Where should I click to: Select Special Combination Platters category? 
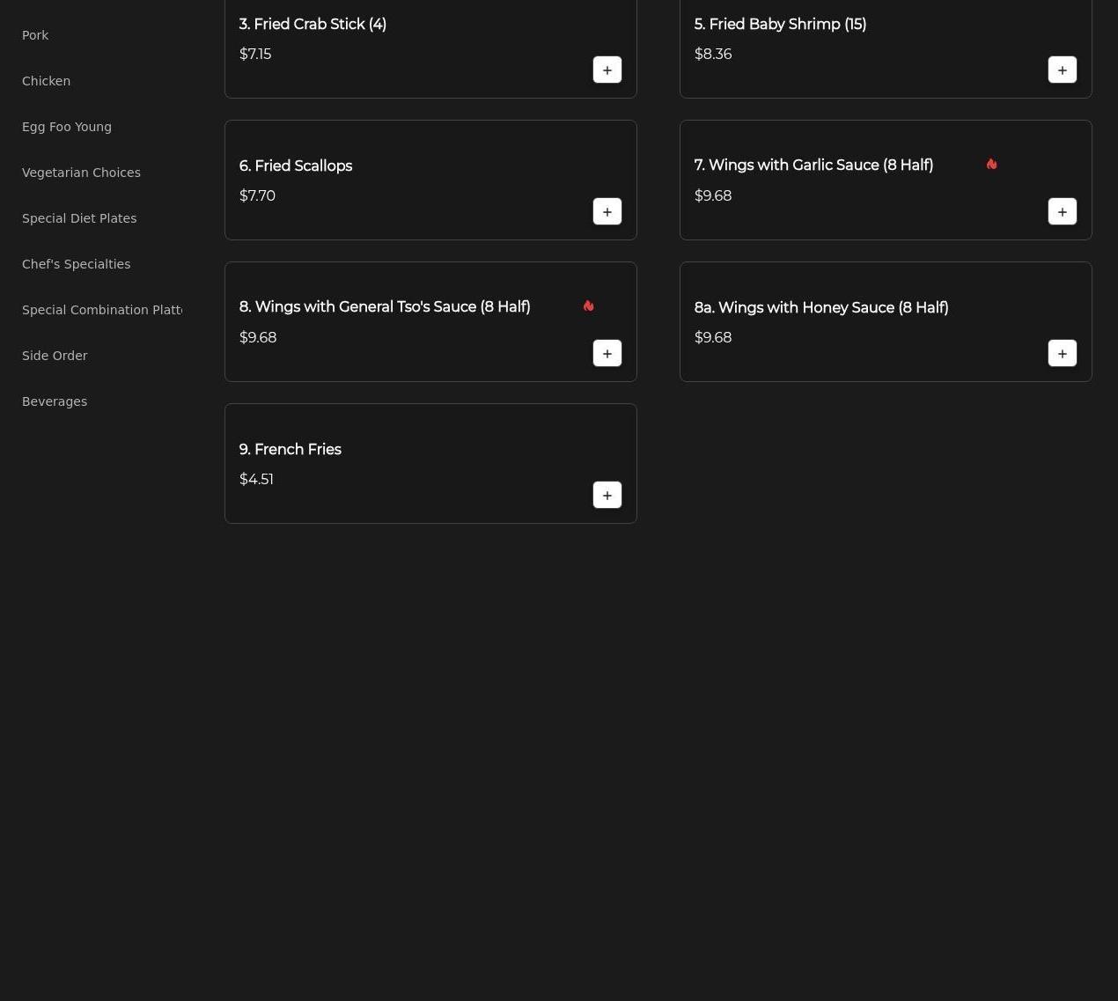tap(101, 310)
